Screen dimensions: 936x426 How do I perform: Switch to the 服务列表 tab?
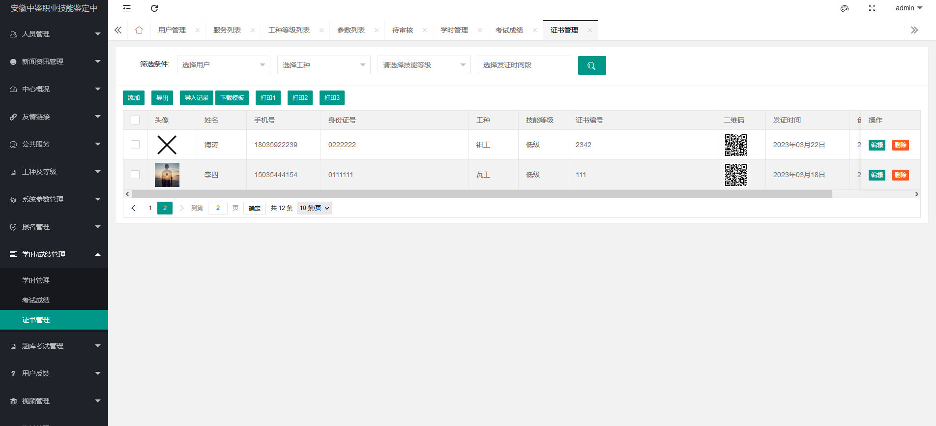click(227, 30)
